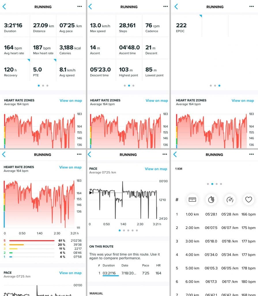Tap the back arrow on the 1 KM laps screen
The width and height of the screenshot is (258, 296).
175,154
